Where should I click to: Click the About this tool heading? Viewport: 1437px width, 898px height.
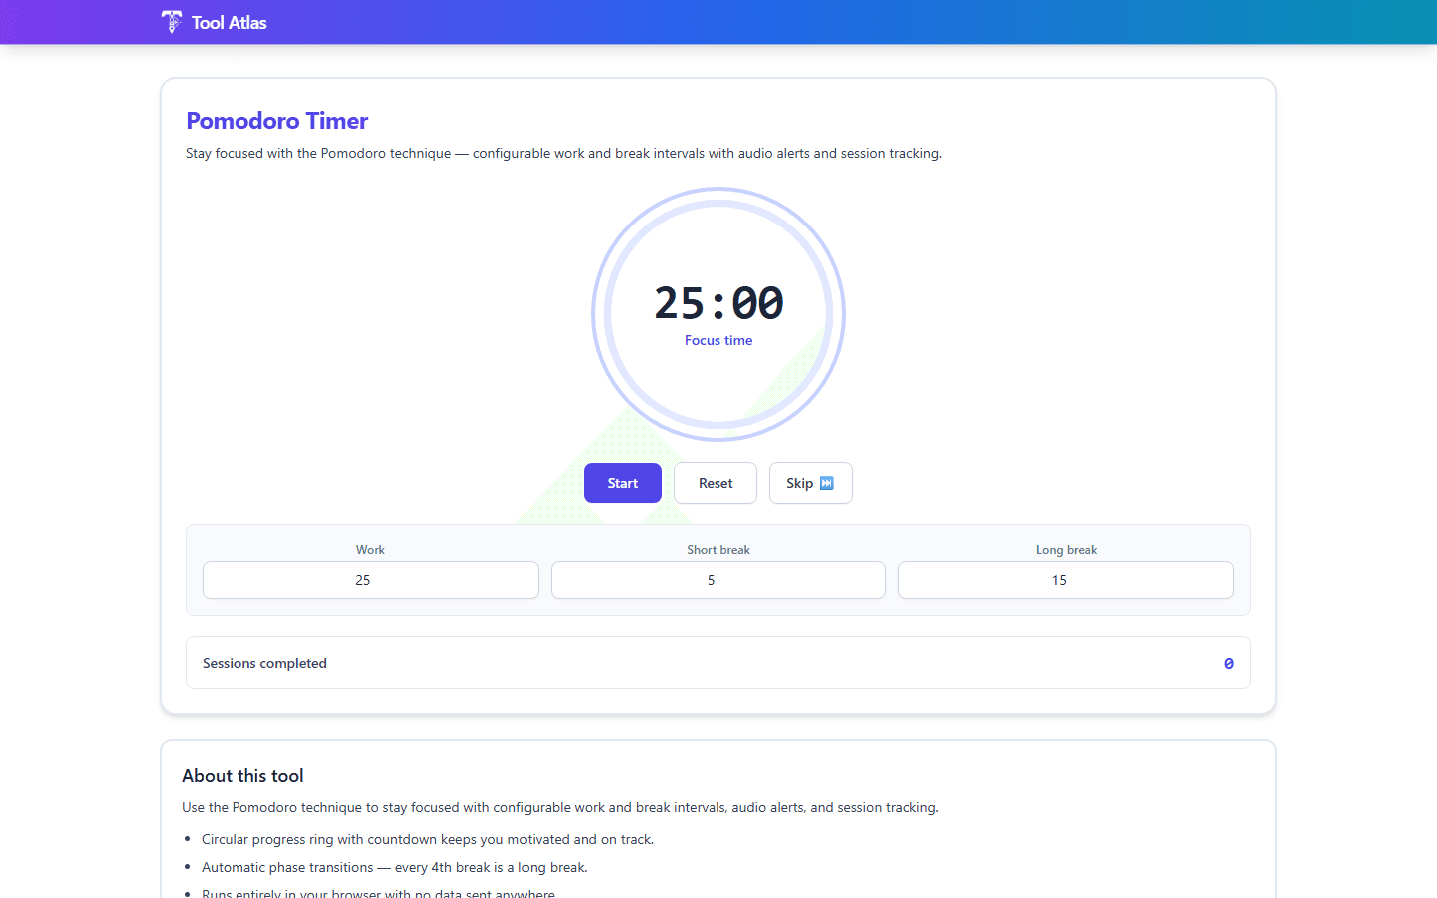(x=242, y=775)
